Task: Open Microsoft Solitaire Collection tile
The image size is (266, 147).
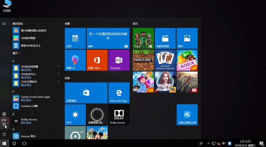Action: click(x=165, y=60)
